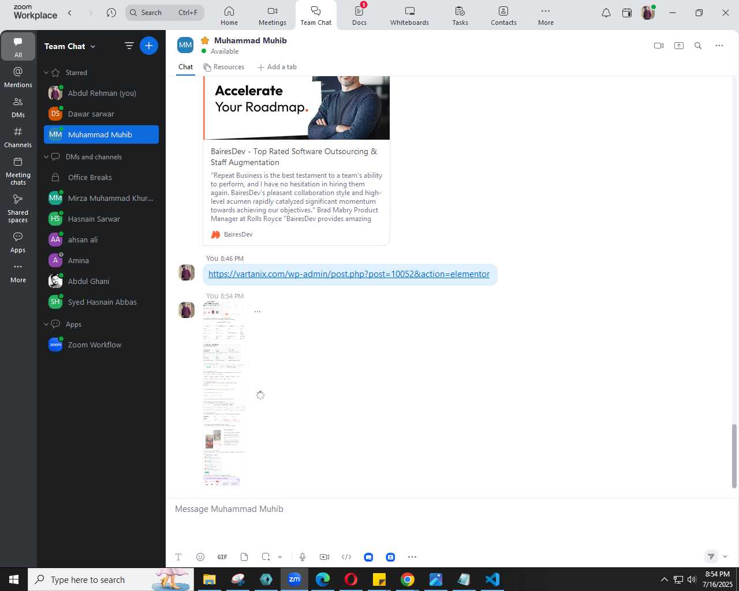Open Meeting chats in sidebar
739x591 pixels.
point(18,171)
